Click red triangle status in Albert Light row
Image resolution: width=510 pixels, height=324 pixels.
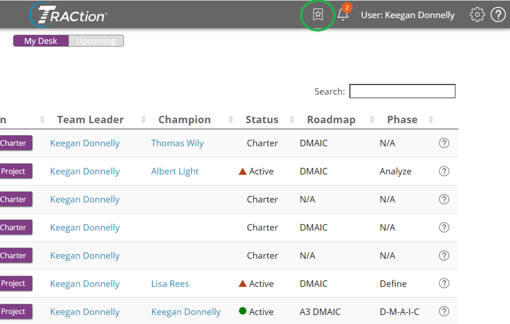242,171
